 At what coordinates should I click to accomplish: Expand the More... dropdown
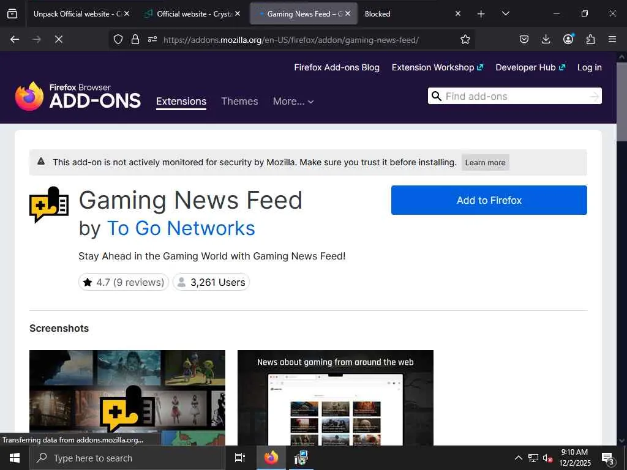(x=293, y=101)
